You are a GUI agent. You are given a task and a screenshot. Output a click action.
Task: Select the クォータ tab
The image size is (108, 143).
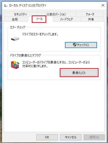coord(90,14)
